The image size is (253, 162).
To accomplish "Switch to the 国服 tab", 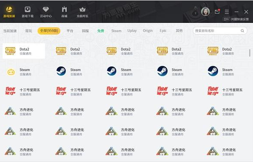I will click(85, 31).
